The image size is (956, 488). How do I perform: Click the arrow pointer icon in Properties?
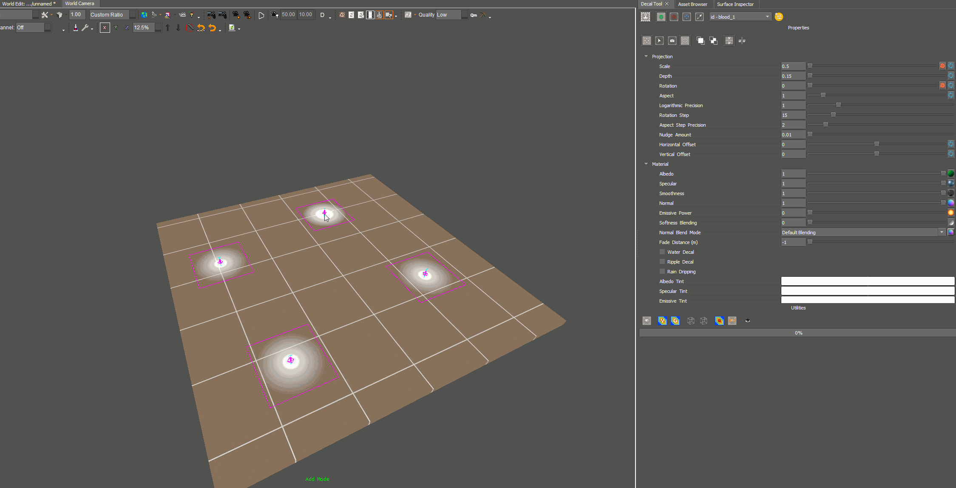[659, 41]
